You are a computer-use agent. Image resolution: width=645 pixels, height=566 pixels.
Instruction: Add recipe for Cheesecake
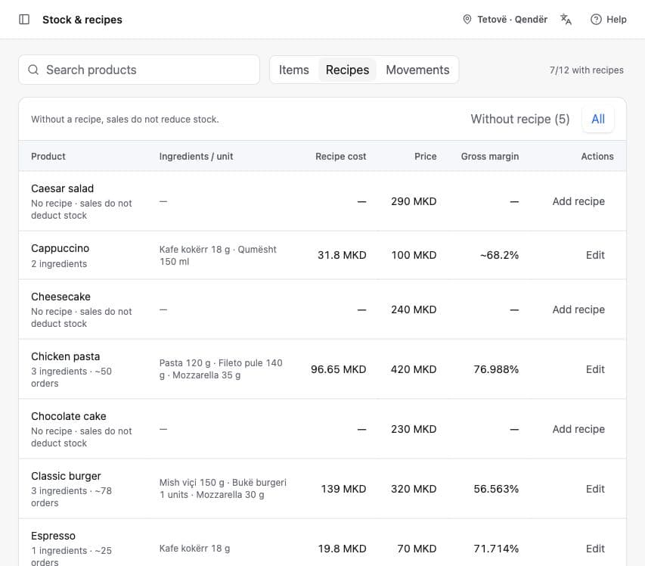coord(578,309)
